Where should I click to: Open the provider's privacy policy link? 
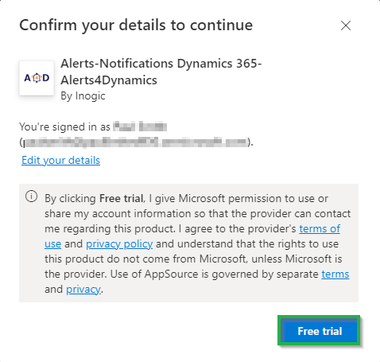pyautogui.click(x=119, y=244)
